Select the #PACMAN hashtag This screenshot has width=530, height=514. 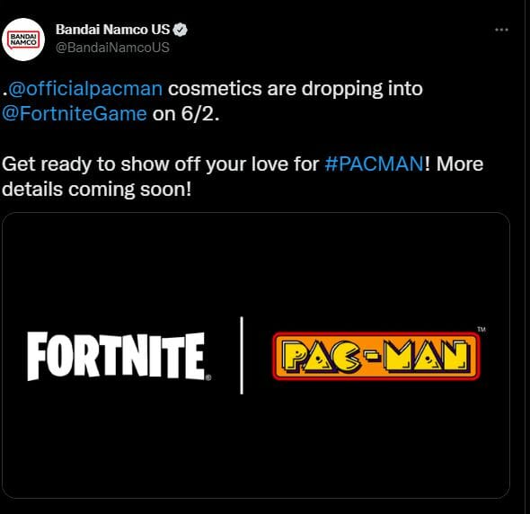click(375, 164)
